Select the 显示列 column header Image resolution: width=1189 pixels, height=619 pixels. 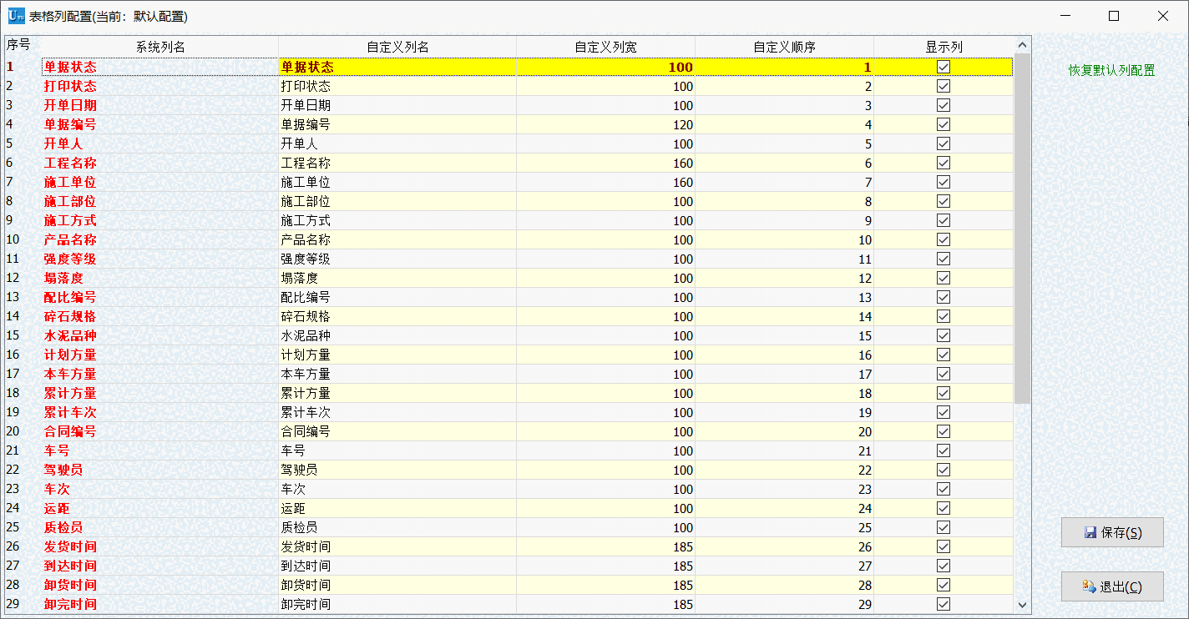click(944, 47)
